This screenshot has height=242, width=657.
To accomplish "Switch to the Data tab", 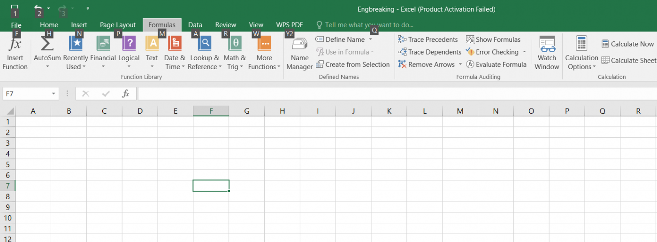I will [195, 25].
